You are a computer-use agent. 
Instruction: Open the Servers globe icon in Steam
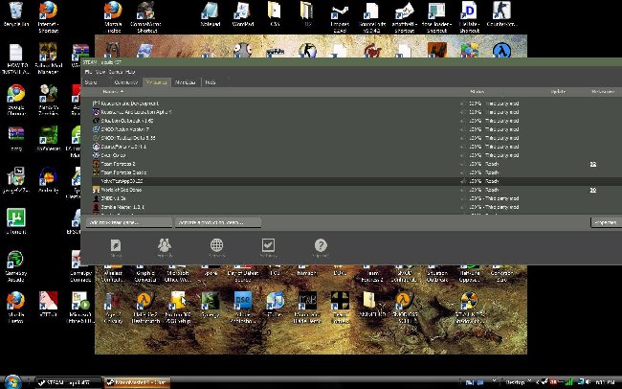pyautogui.click(x=217, y=247)
